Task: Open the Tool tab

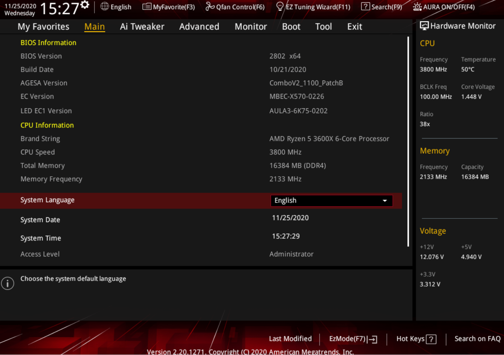Action: (324, 27)
